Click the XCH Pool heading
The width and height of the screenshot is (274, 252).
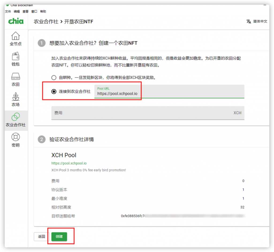click(x=64, y=155)
